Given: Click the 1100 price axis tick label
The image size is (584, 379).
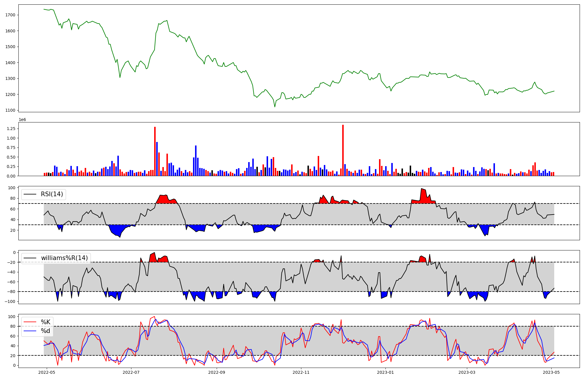Looking at the screenshot, I should coord(10,110).
